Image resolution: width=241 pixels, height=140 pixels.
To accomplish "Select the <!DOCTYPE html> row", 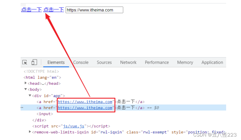I will coord(41,71).
